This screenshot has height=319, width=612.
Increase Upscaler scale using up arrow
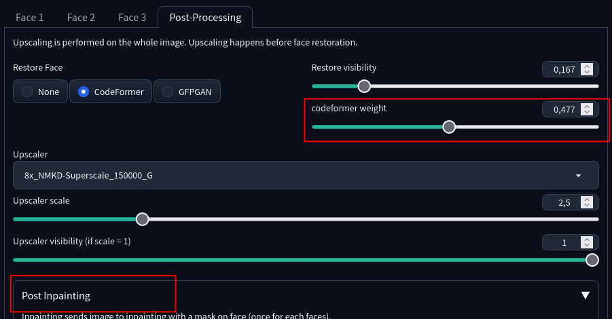(x=587, y=200)
